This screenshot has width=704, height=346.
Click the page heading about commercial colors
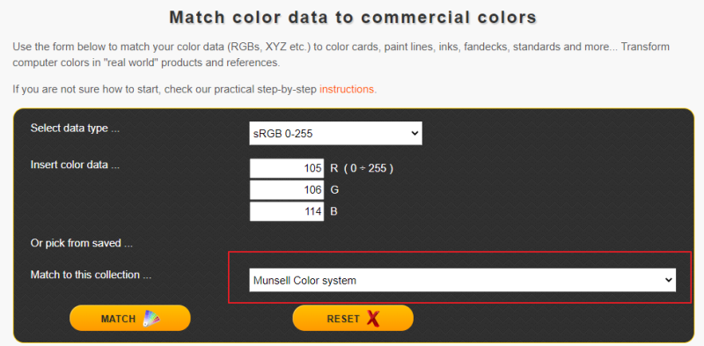coord(353,18)
